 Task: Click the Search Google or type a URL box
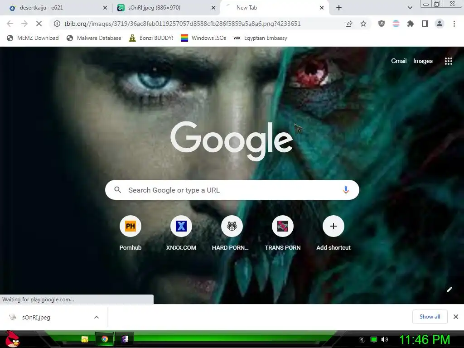coord(232,190)
